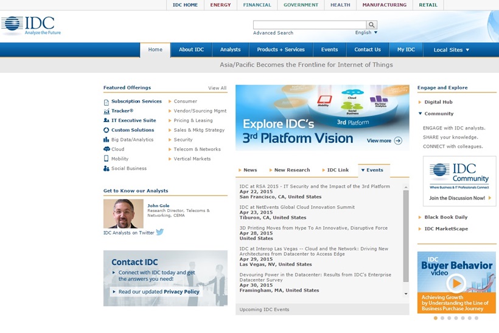Expand the Black Book Daily section
The image size is (499, 333).
pos(443,217)
